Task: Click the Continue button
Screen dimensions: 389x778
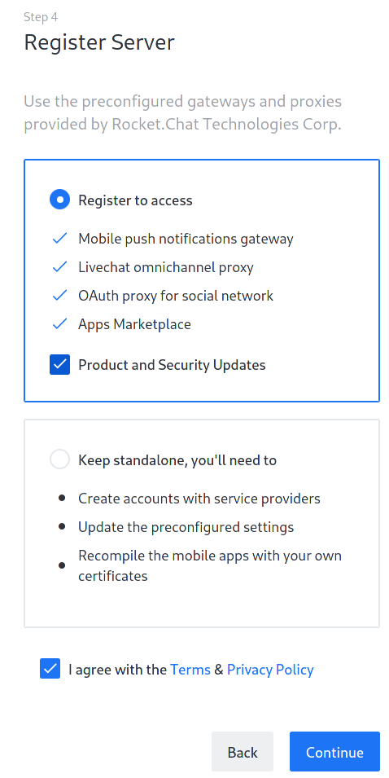Action: [334, 752]
